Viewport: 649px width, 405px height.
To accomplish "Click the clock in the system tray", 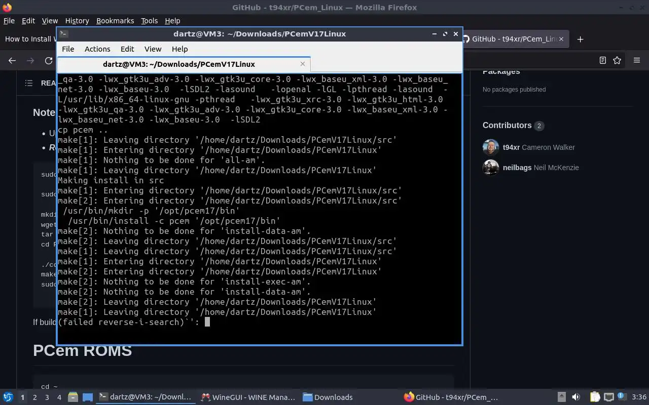I will tap(639, 397).
